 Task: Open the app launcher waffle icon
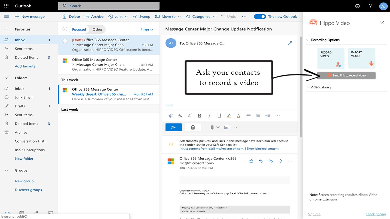[6, 6]
